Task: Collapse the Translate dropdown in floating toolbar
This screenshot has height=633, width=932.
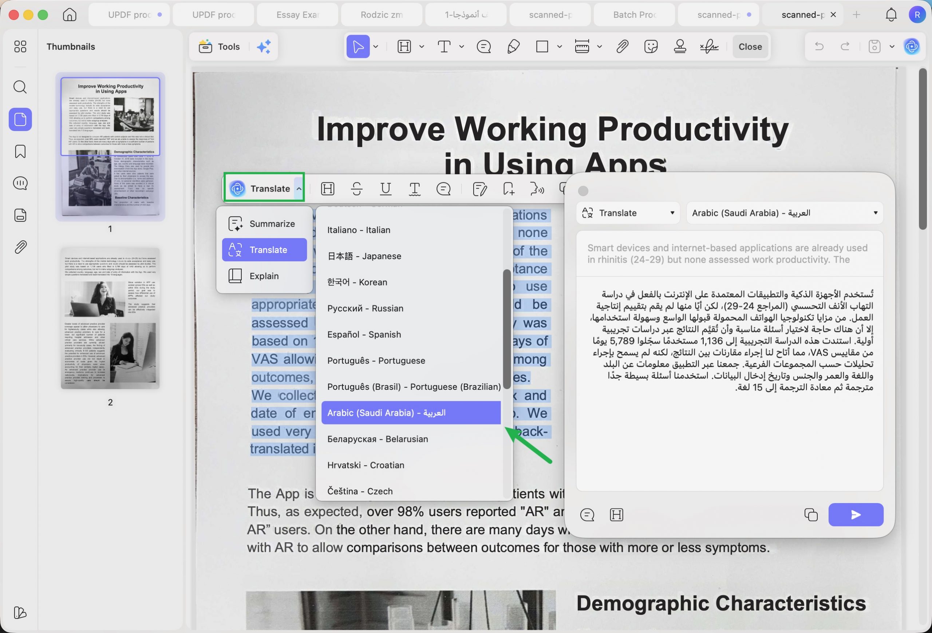Action: 299,189
